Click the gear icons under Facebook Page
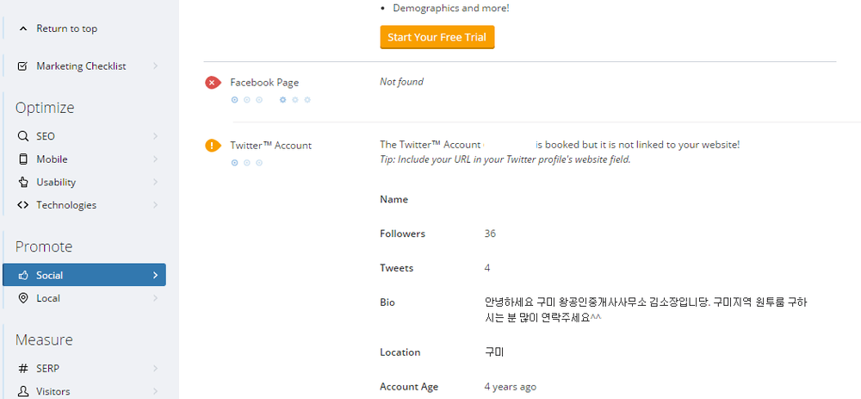This screenshot has height=399, width=861. (294, 100)
